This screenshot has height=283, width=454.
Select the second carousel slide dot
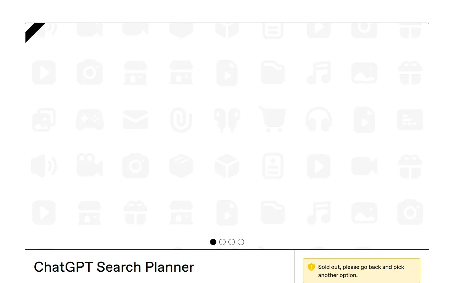(x=222, y=242)
